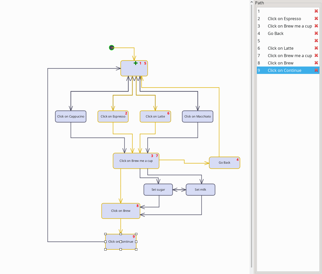Screen dimensions: 322x274
Task: Delete step 2 'Click on Espresso' via red cross
Action: click(x=316, y=18)
